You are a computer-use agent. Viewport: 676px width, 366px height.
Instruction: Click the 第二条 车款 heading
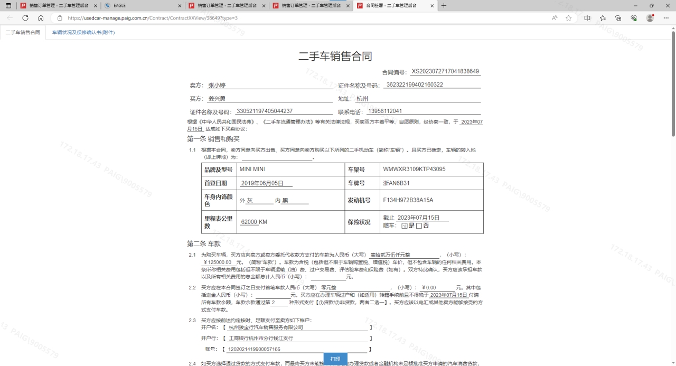(204, 243)
